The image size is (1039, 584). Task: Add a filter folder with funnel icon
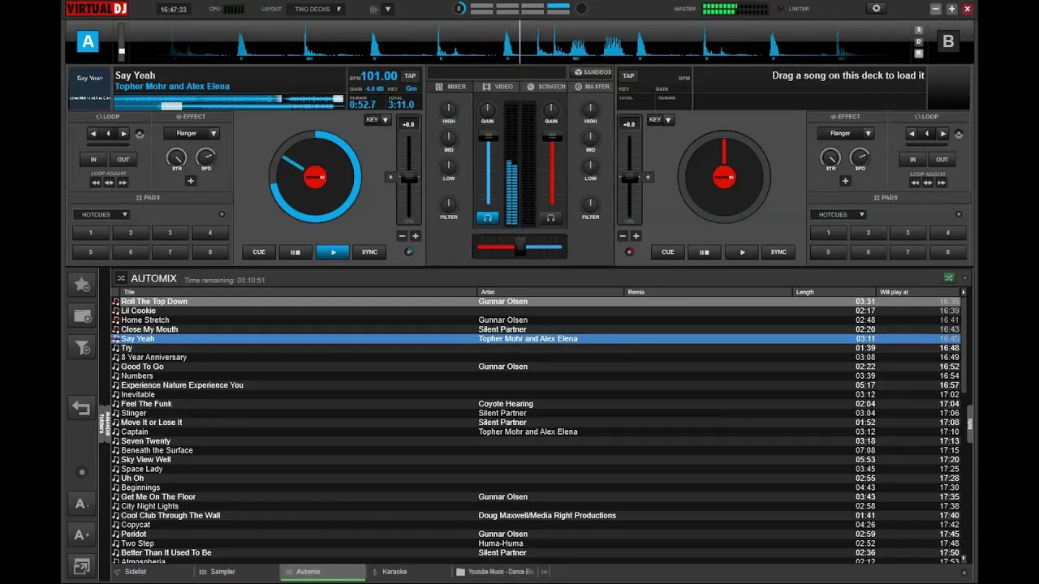[82, 348]
